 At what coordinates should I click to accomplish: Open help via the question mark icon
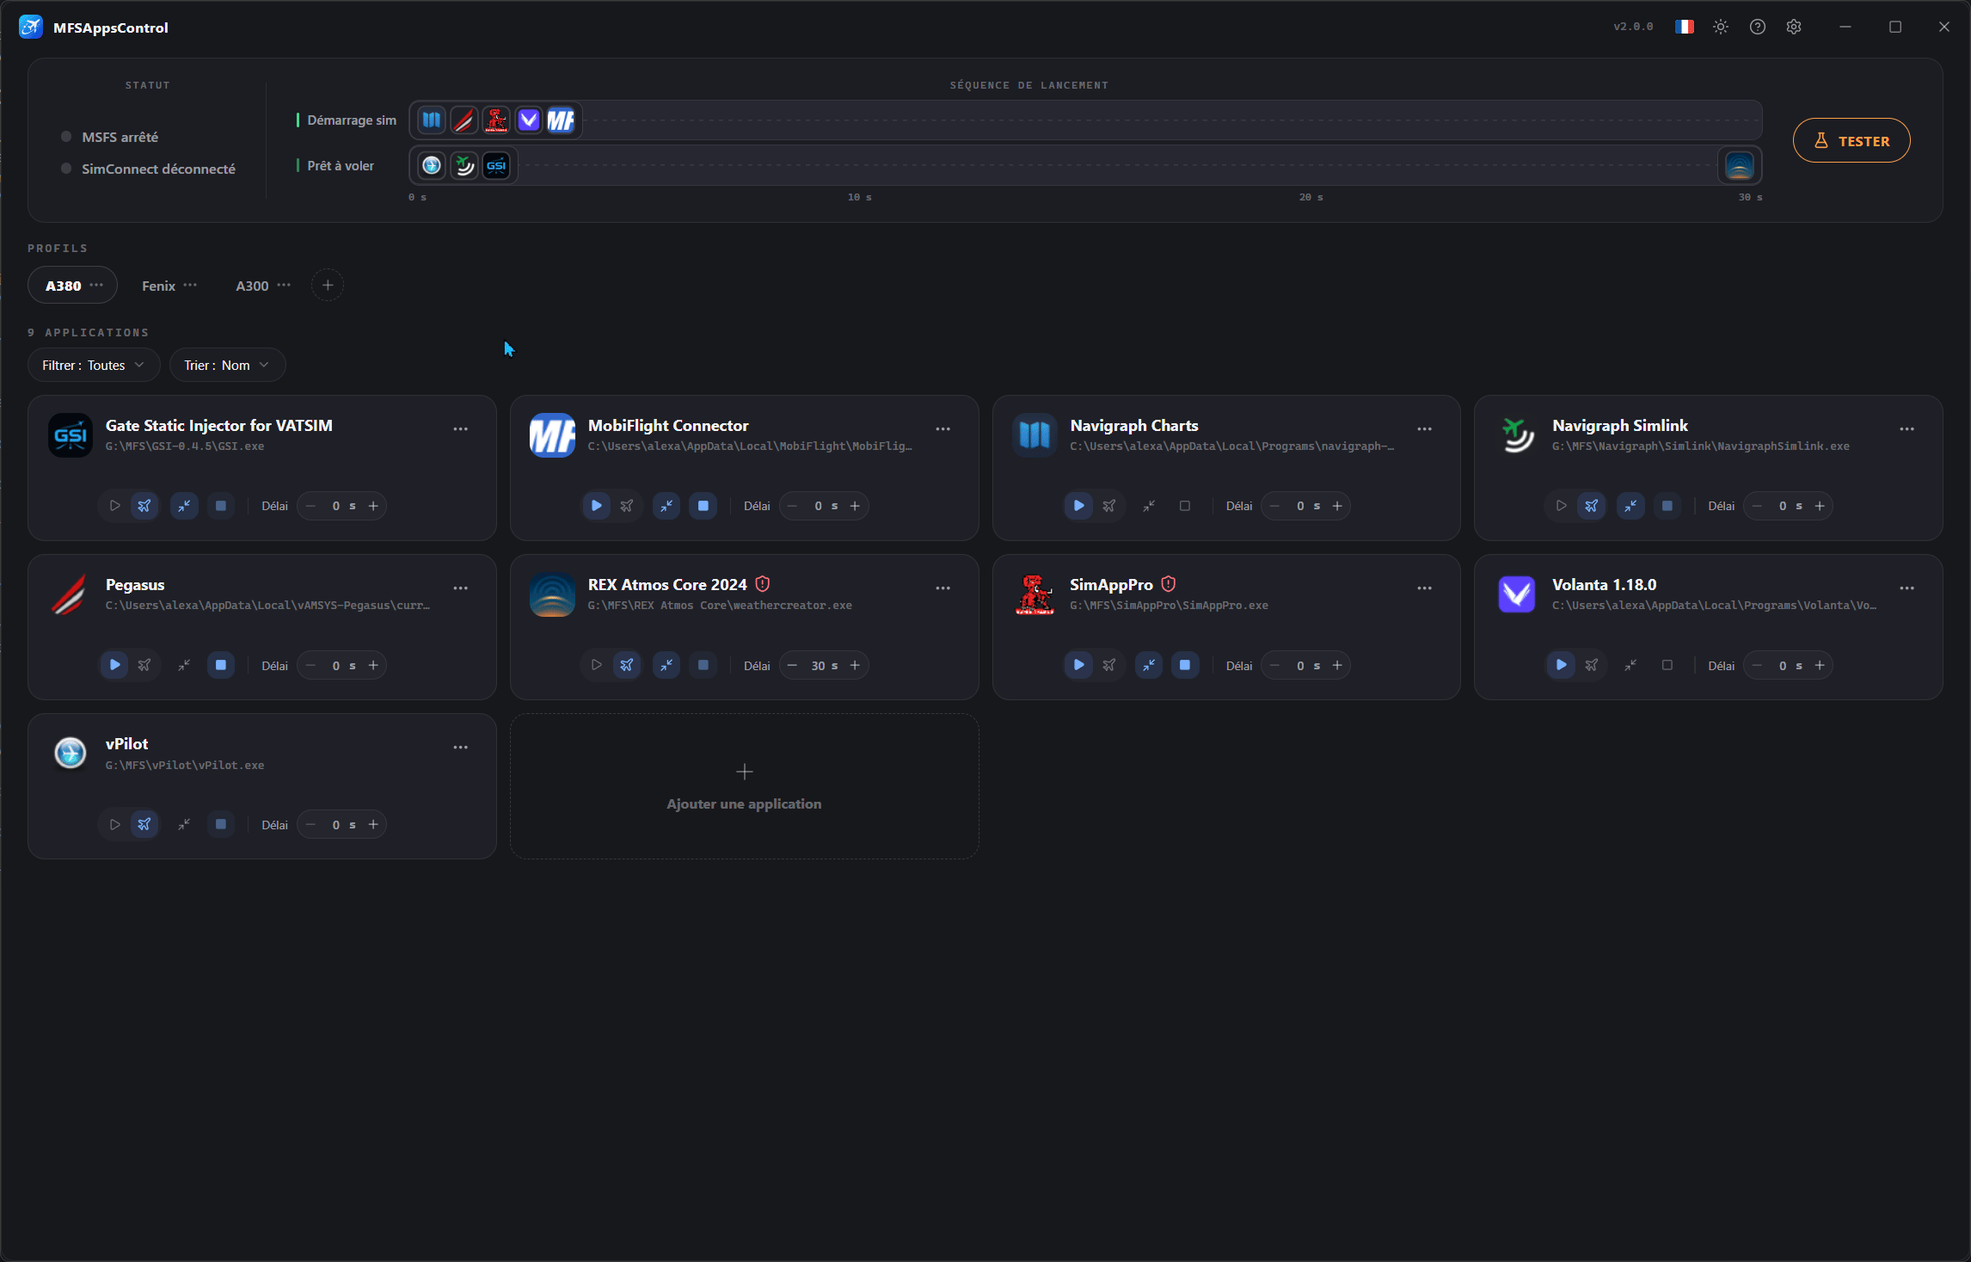(x=1757, y=27)
